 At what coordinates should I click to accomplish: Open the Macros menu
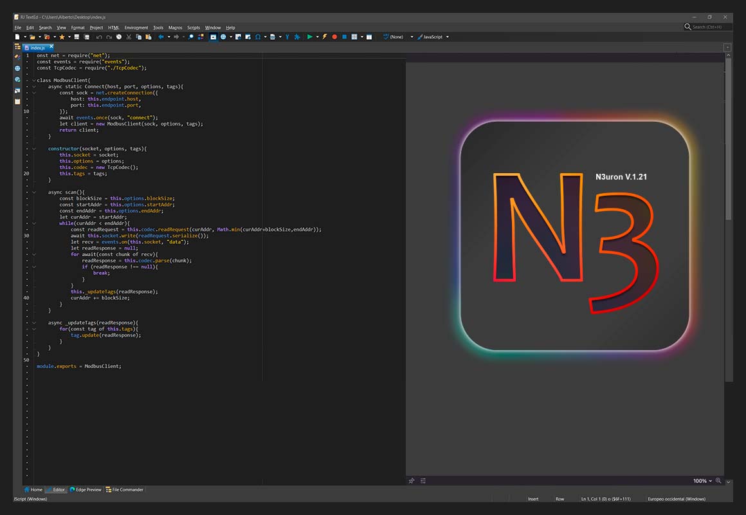click(x=174, y=28)
